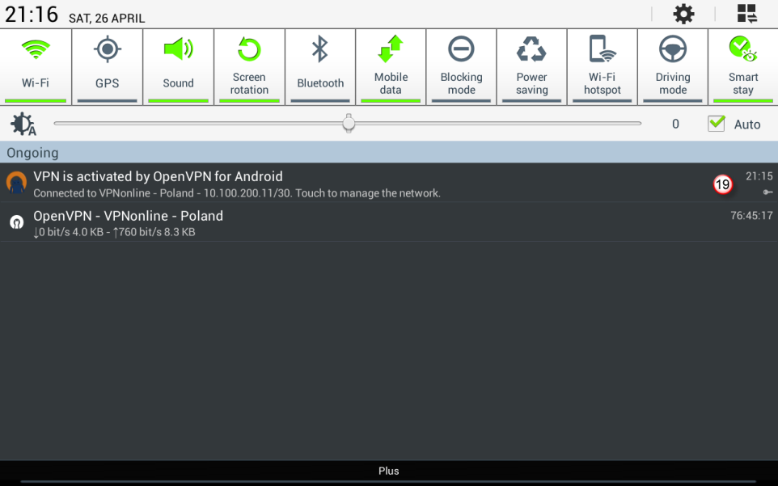778x486 pixels.
Task: Turn on Driving mode
Action: click(x=673, y=66)
